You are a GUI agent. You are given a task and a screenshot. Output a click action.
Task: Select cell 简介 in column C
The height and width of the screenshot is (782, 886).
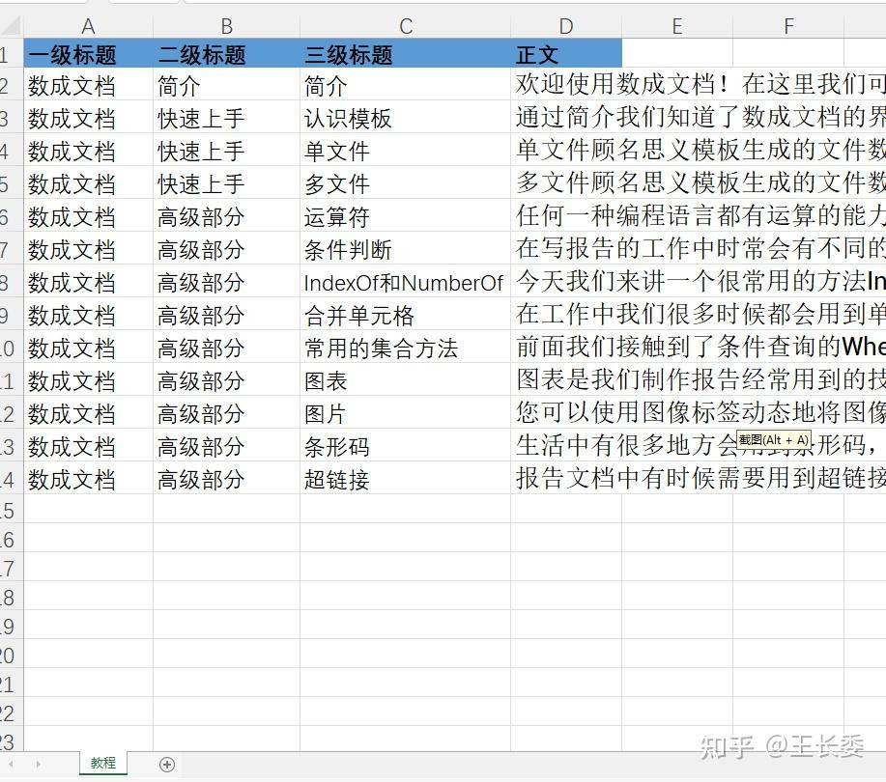[405, 84]
